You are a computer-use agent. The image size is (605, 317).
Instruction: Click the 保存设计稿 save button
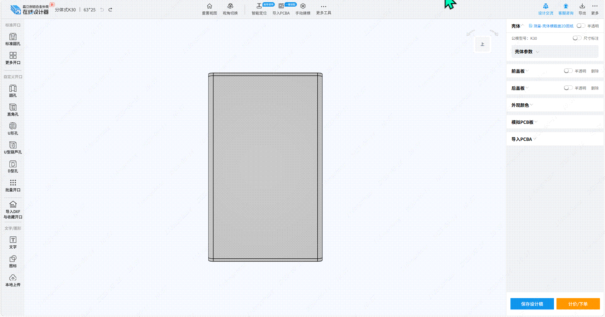pos(532,304)
